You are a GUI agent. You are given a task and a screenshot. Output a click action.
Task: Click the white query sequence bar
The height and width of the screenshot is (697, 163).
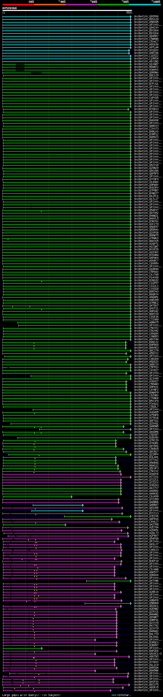point(67,10)
